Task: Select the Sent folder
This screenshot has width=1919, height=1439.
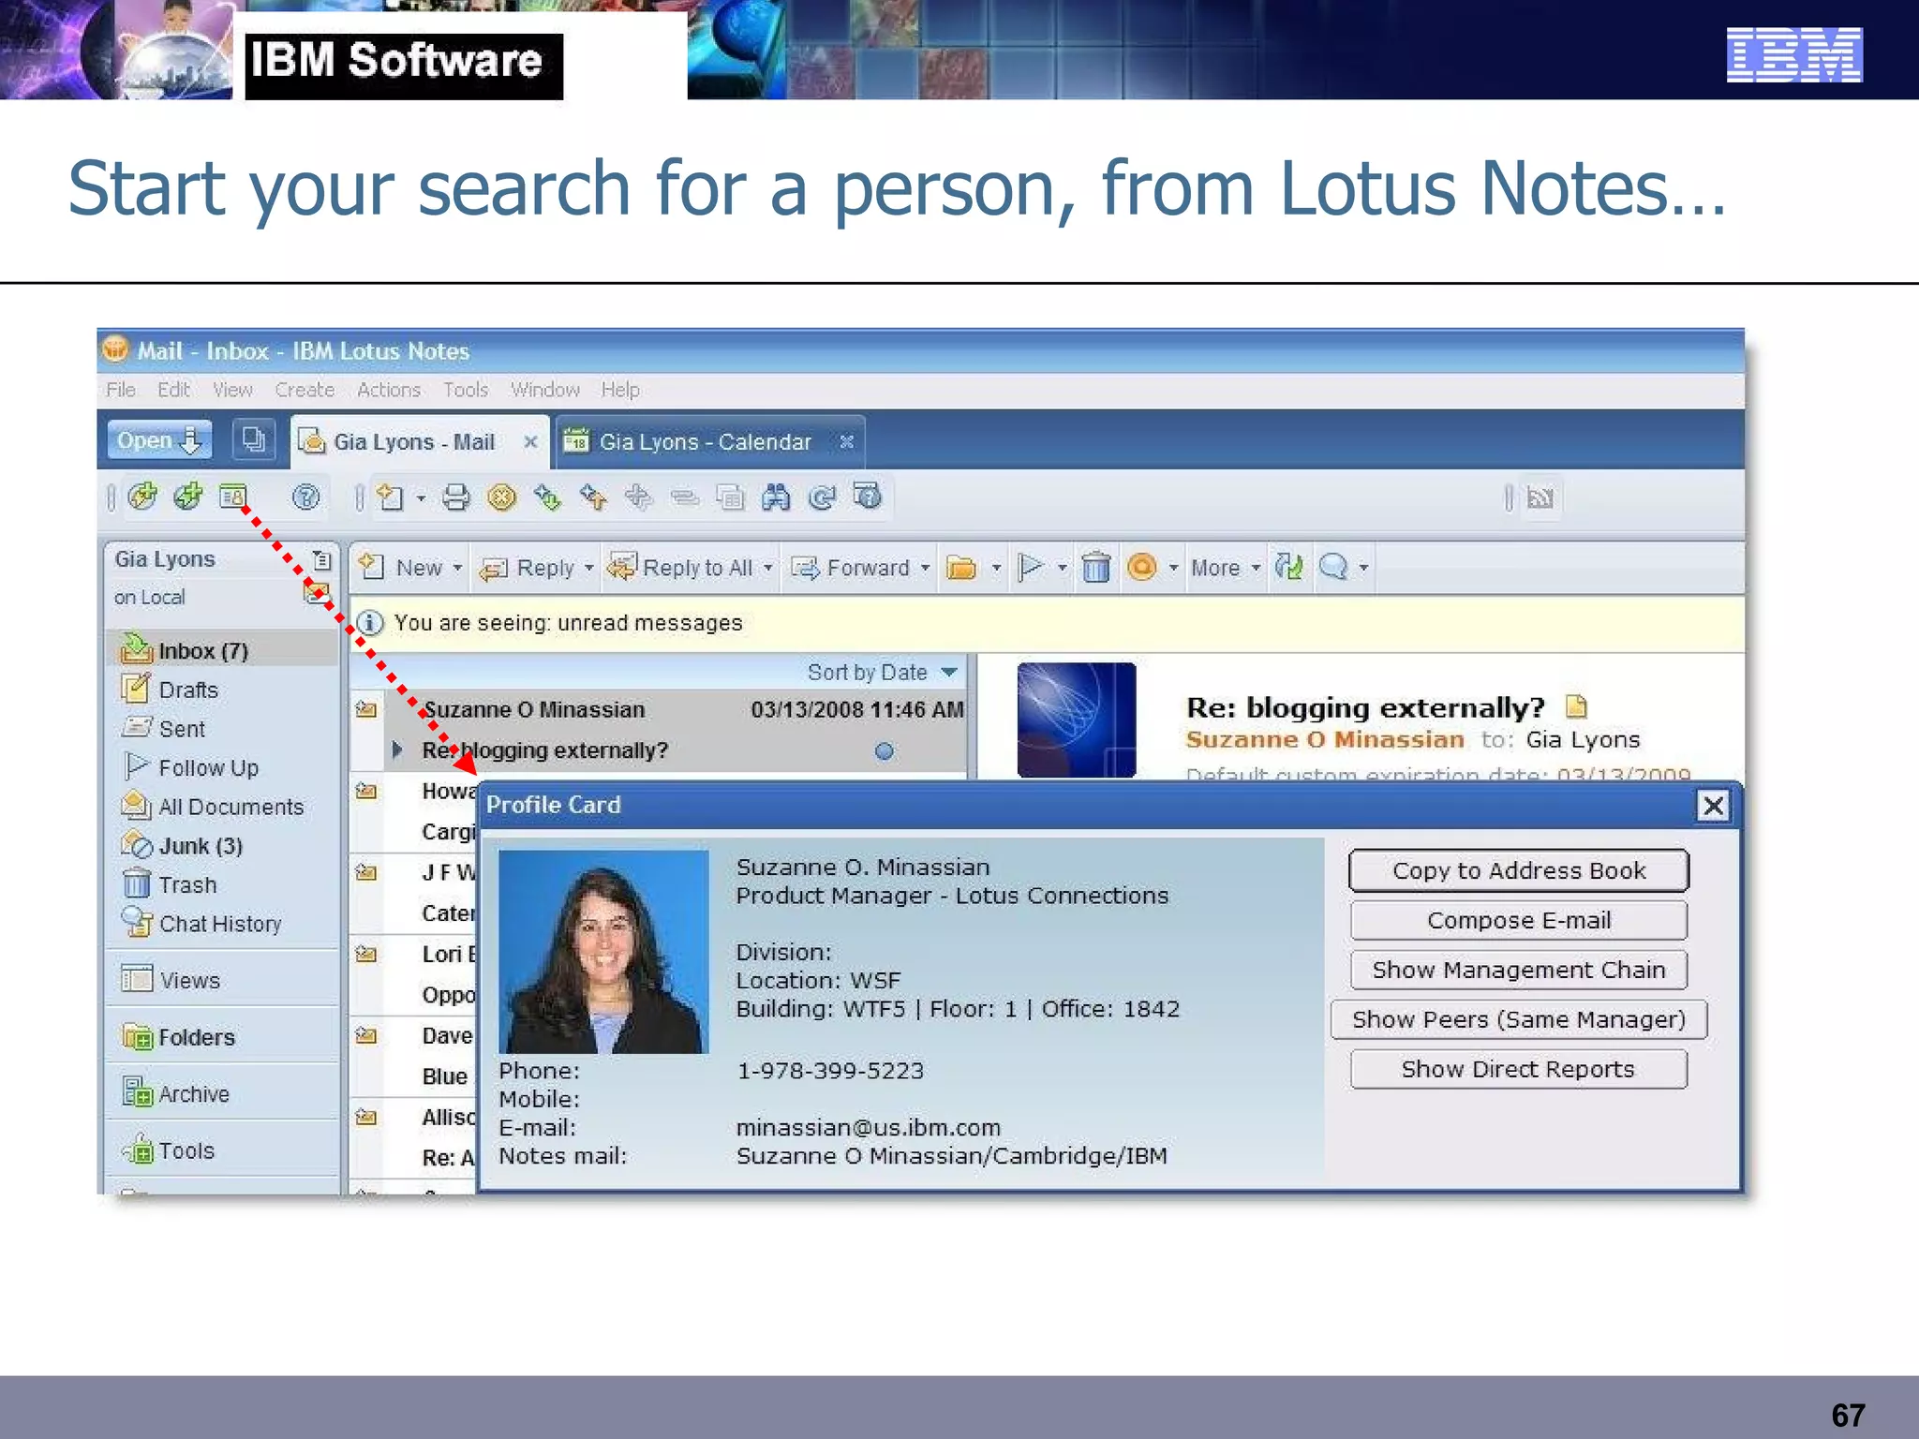Action: (x=182, y=729)
